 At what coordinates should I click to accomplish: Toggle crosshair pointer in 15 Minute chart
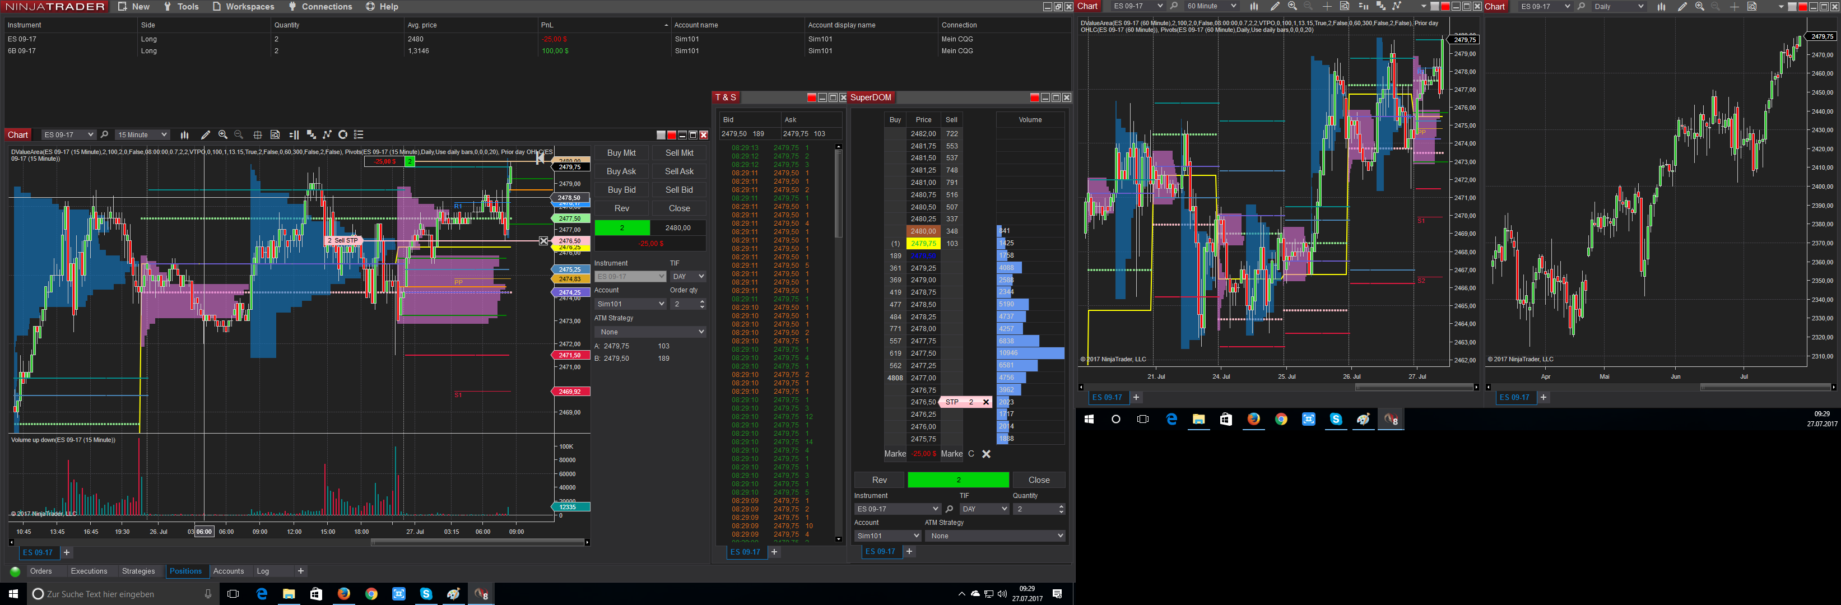[x=258, y=135]
